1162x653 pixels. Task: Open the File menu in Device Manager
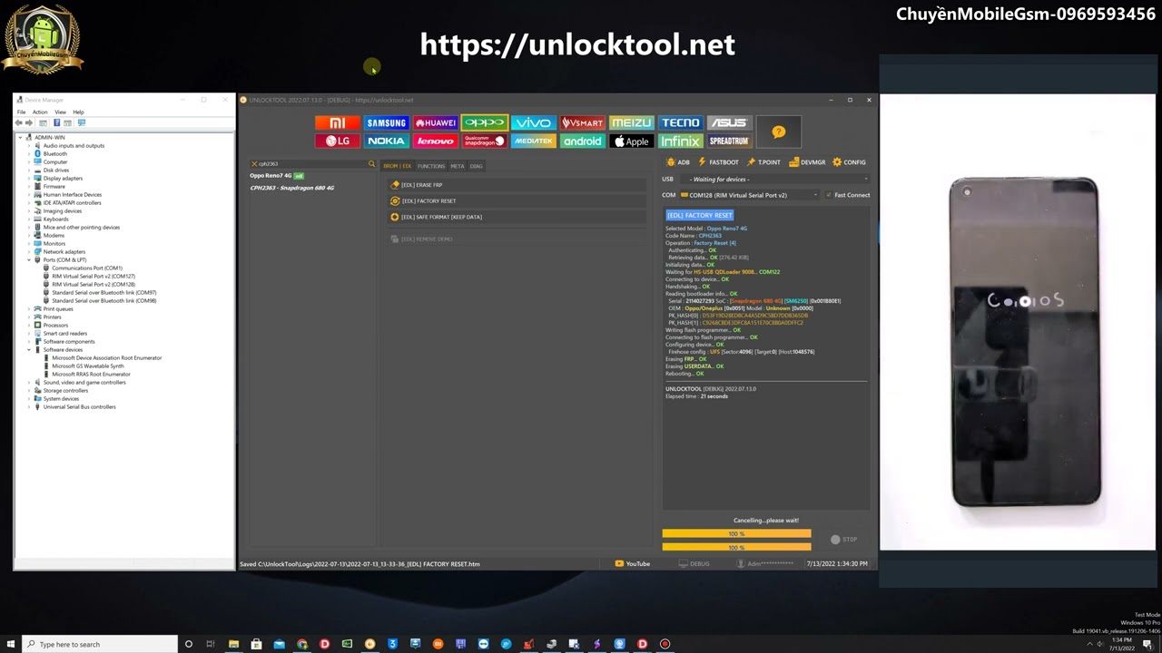coord(21,112)
